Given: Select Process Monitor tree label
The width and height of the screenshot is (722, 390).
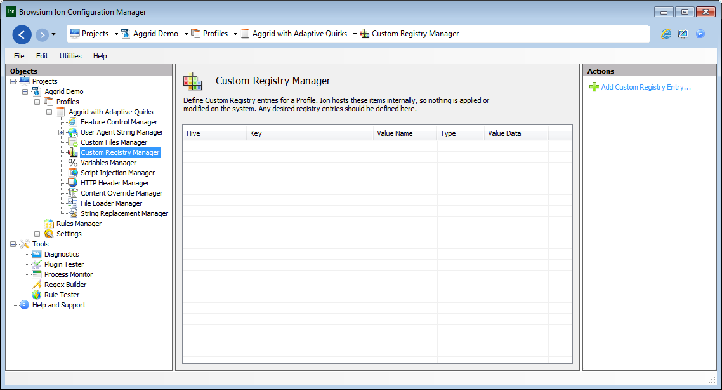Looking at the screenshot, I should (x=69, y=274).
